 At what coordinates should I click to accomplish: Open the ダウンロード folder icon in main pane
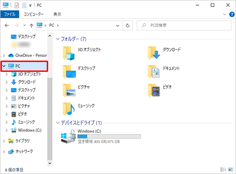pyautogui.click(x=154, y=53)
